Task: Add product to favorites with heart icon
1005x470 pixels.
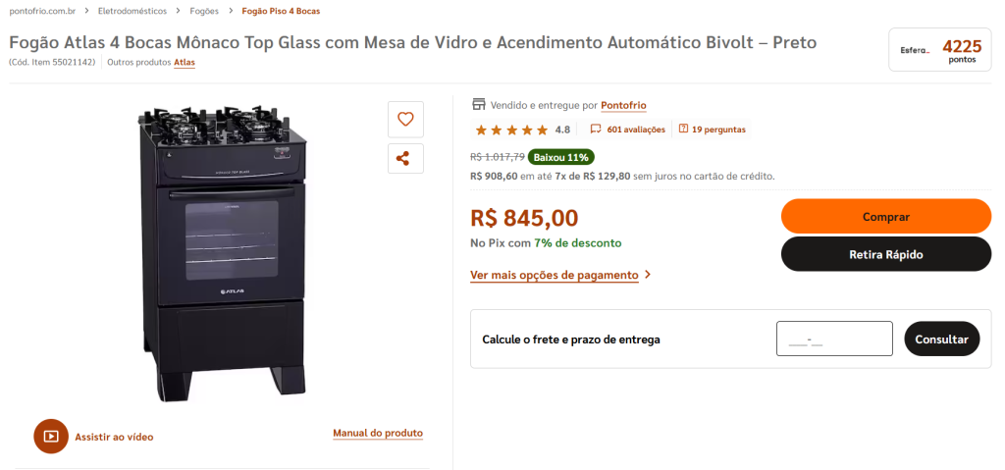Action: (x=405, y=120)
